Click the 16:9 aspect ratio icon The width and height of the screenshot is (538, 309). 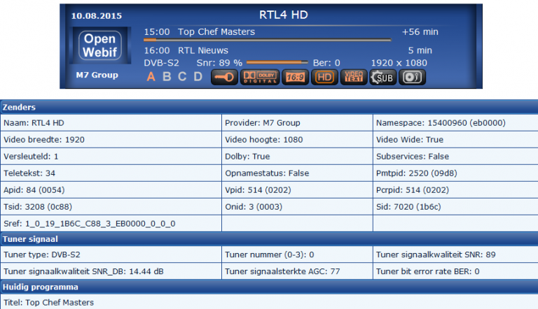pos(293,77)
